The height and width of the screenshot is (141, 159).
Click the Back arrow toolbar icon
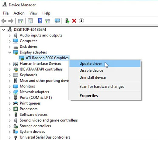coord(4,21)
